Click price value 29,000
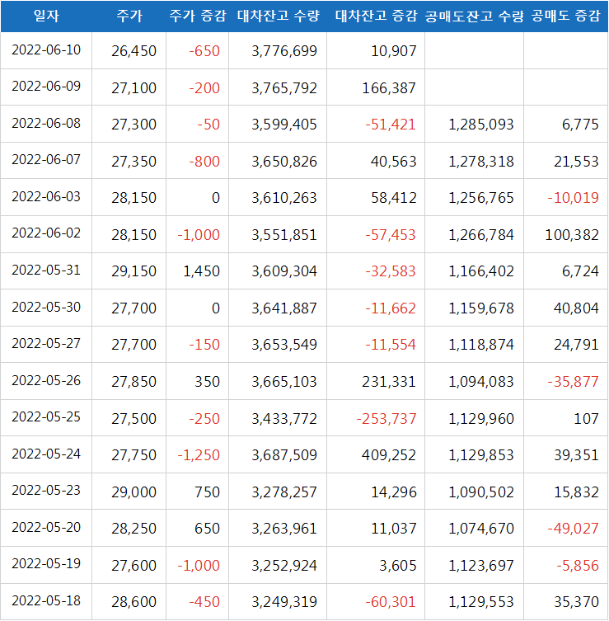The image size is (609, 621). click(134, 492)
